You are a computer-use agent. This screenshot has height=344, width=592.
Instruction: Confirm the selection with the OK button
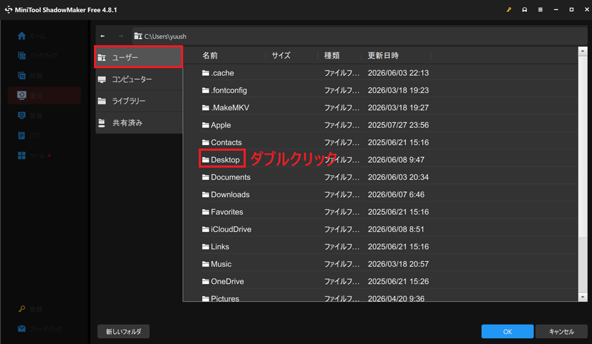[507, 332]
